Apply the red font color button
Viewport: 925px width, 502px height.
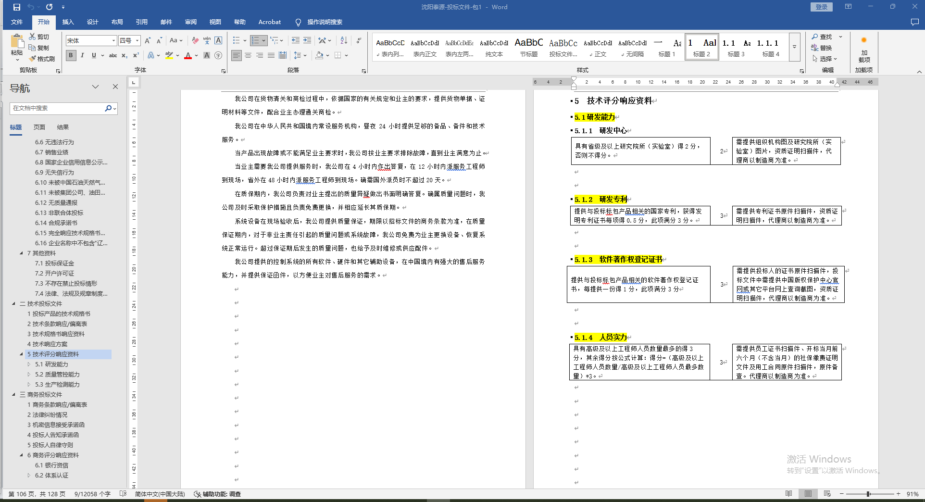188,55
